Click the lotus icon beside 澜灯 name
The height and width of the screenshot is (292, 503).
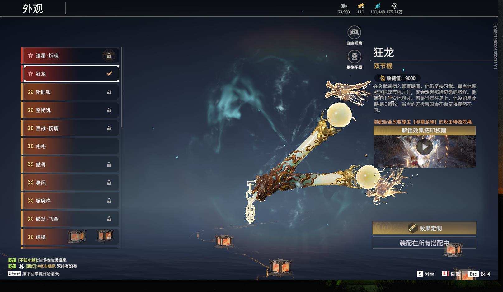(x=21, y=266)
